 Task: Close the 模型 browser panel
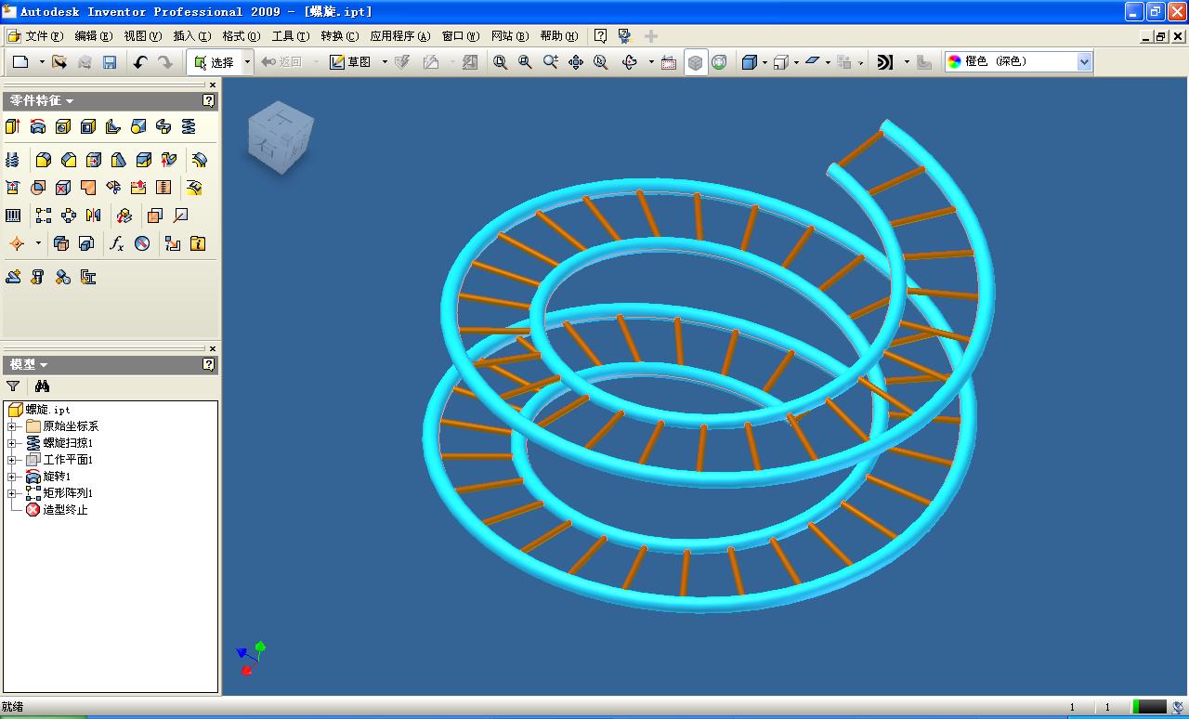coord(212,349)
